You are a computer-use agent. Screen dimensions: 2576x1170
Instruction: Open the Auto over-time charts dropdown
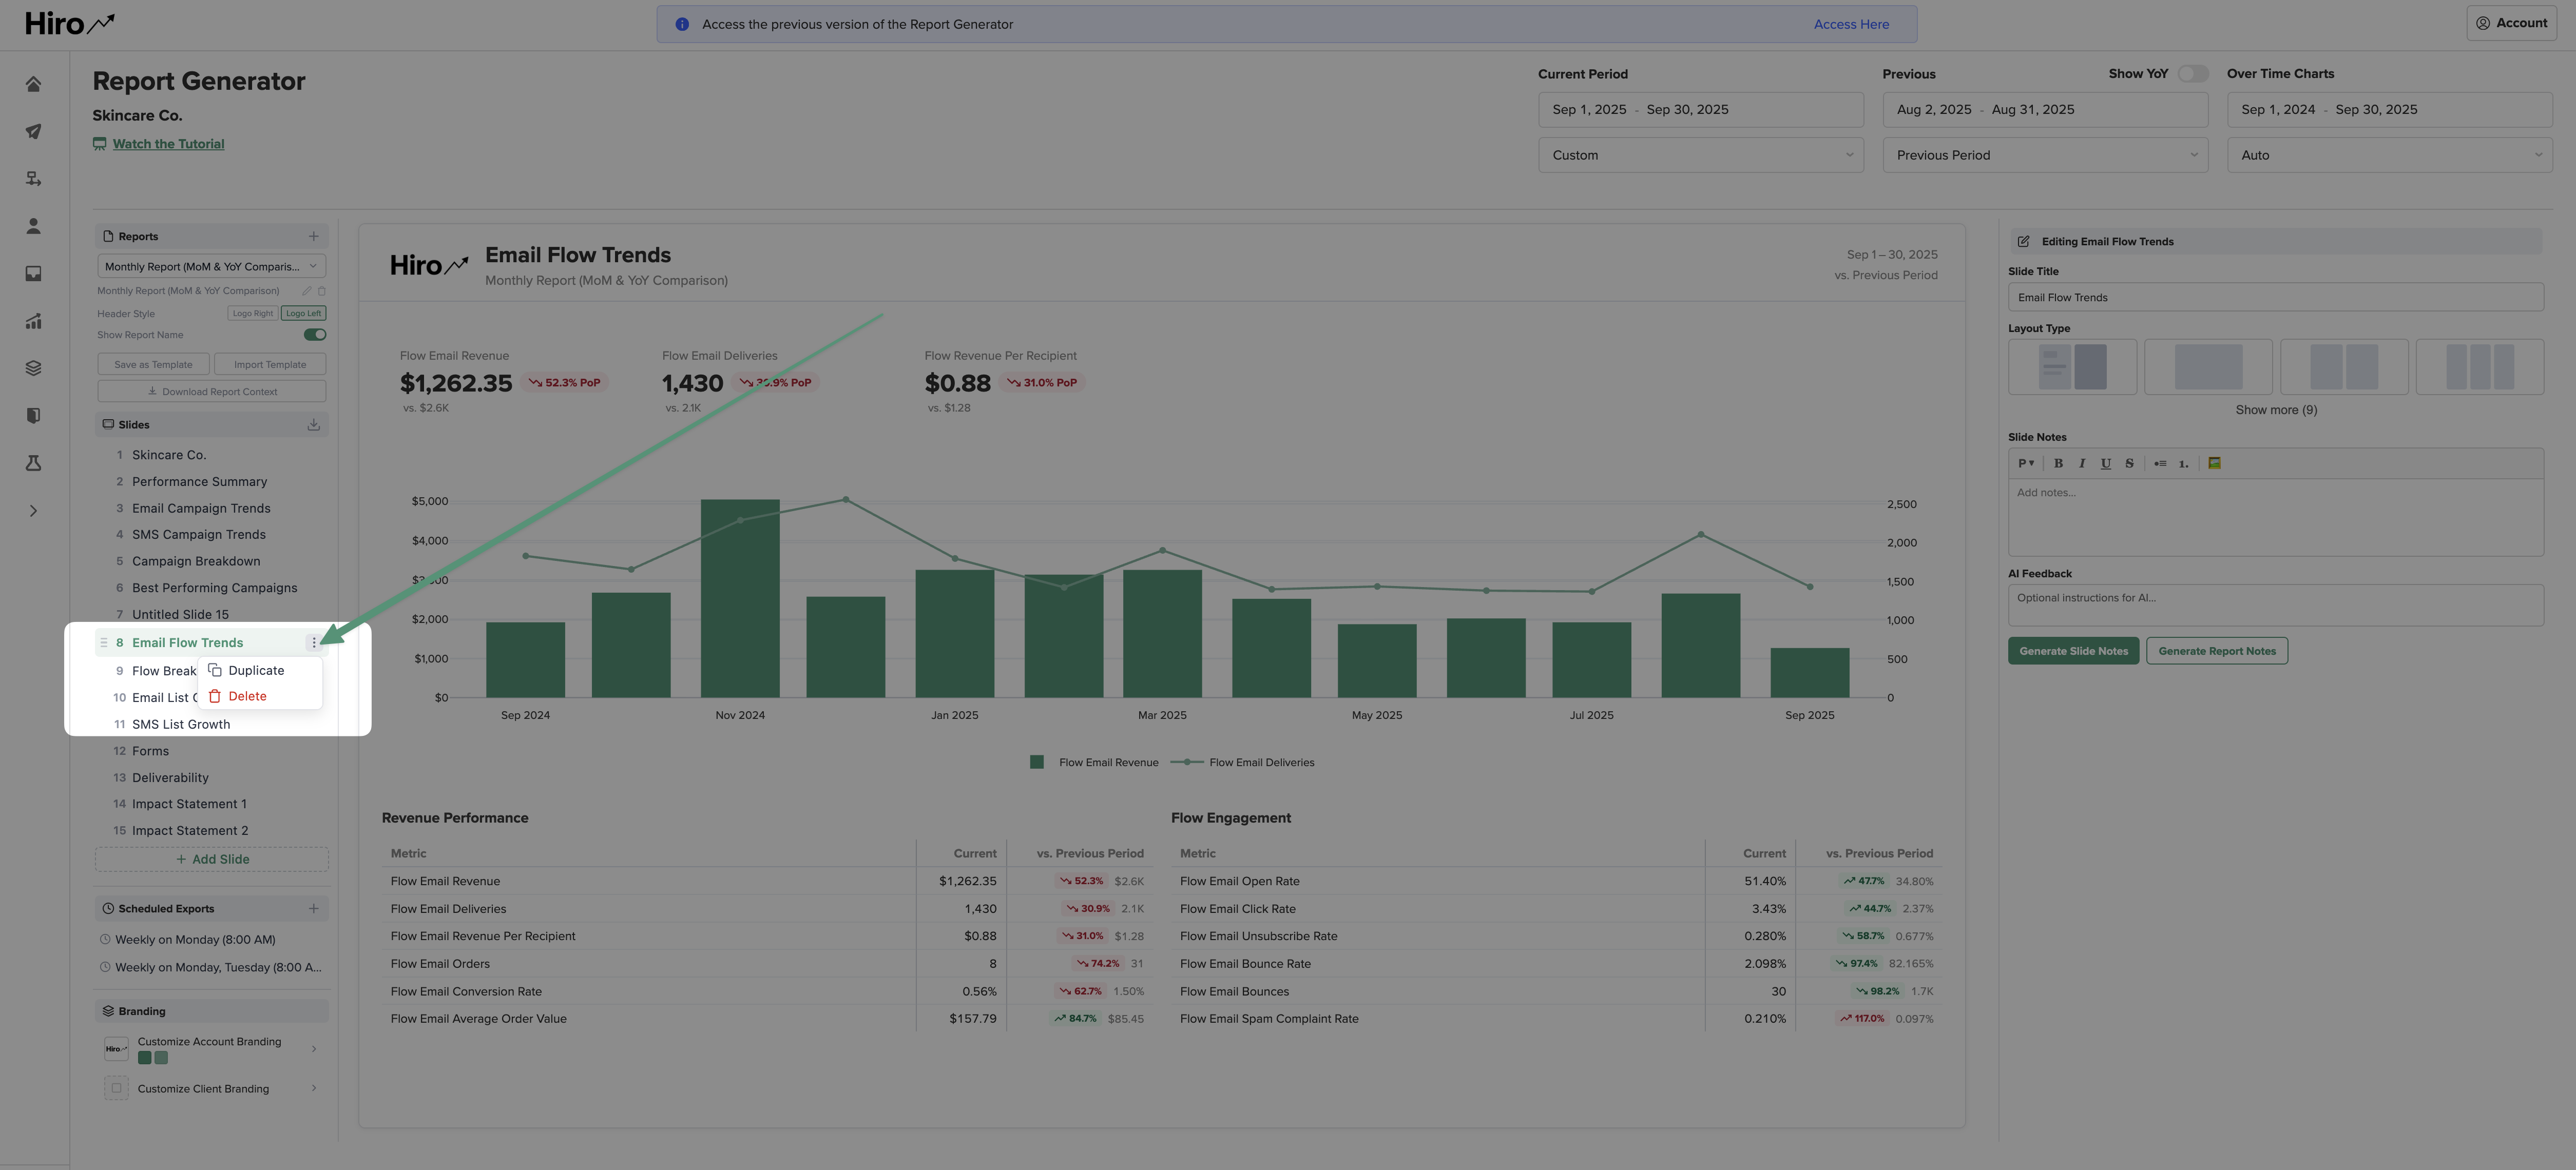(x=2389, y=155)
